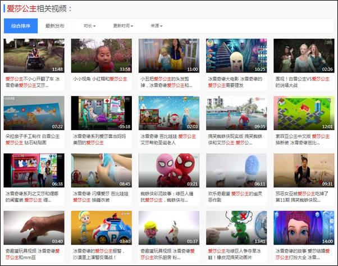This screenshot has width=338, height=266.
Task: Open the 05:18 hospital game video
Action: [x=101, y=113]
